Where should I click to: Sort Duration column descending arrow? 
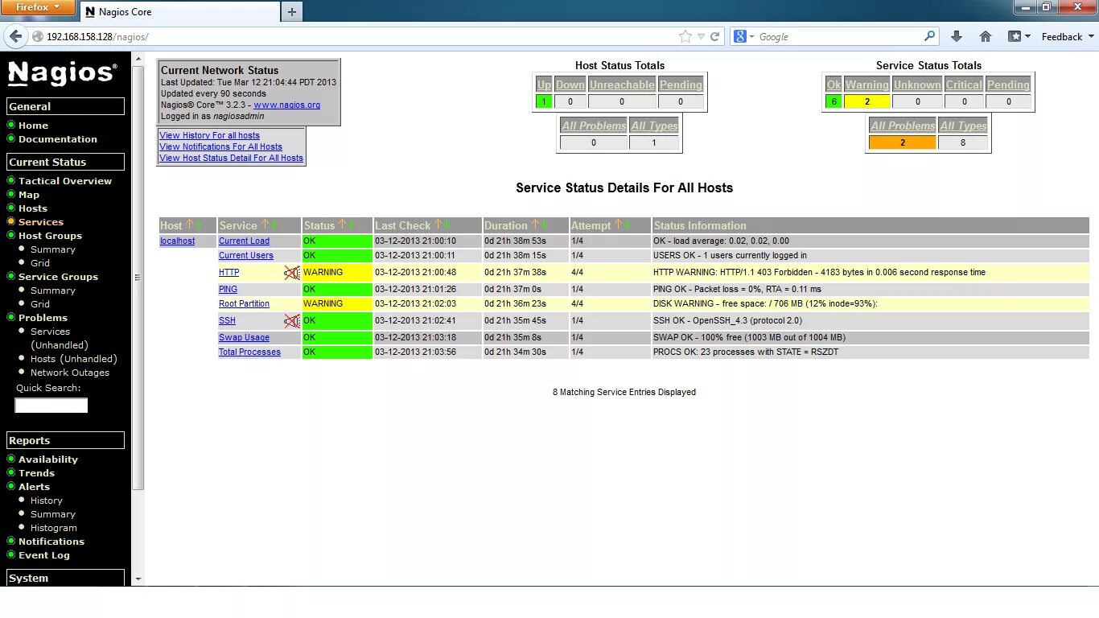[544, 225]
